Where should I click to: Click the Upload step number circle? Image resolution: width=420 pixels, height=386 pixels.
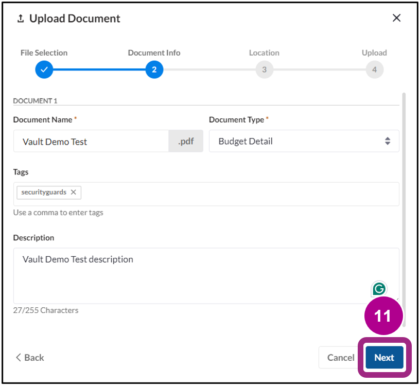click(x=374, y=69)
